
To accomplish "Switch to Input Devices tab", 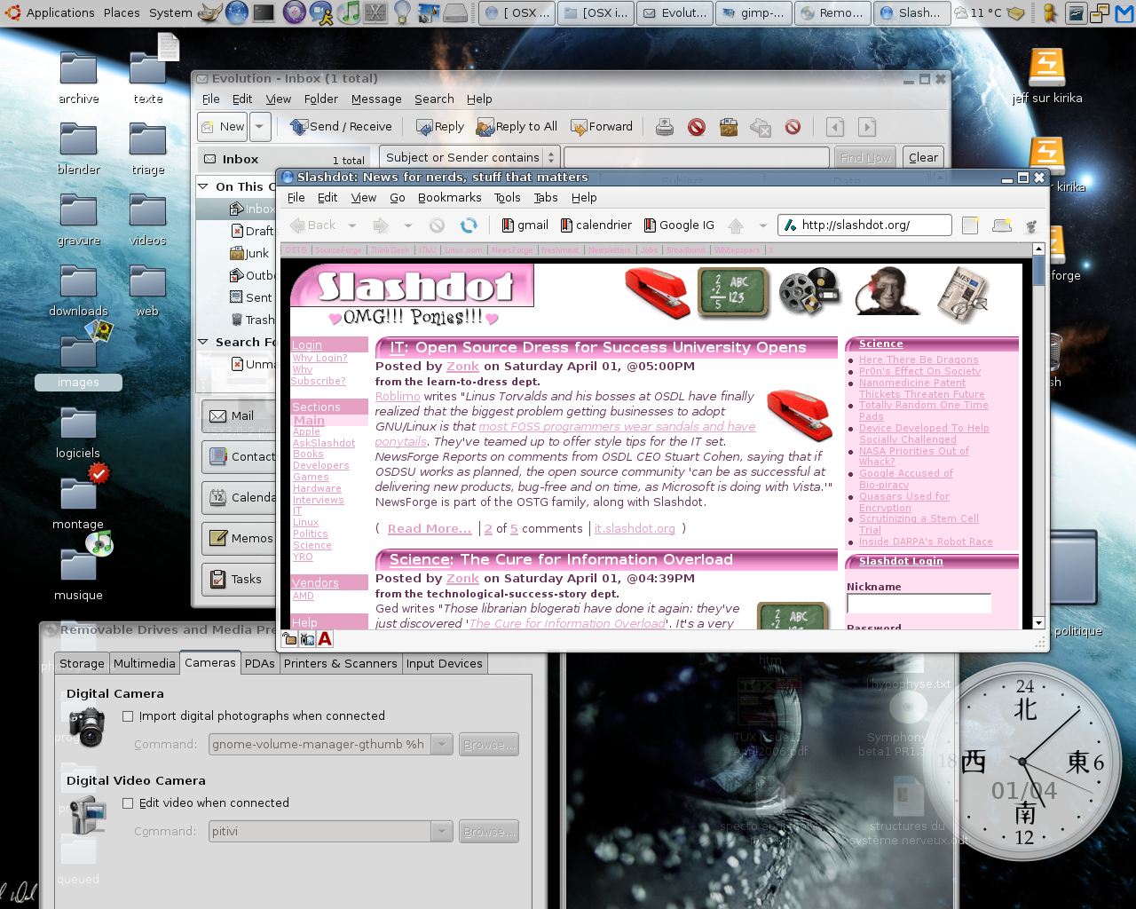I will 444,663.
